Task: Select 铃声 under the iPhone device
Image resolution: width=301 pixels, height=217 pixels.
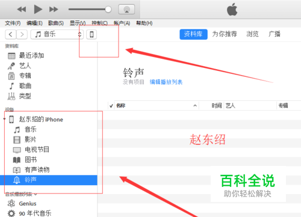Action: click(x=49, y=180)
